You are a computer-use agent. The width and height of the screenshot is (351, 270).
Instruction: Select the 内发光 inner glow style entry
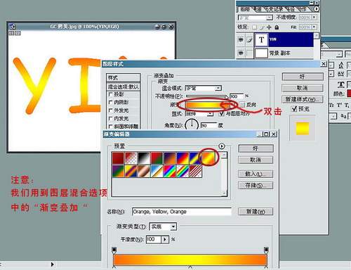pyautogui.click(x=124, y=118)
